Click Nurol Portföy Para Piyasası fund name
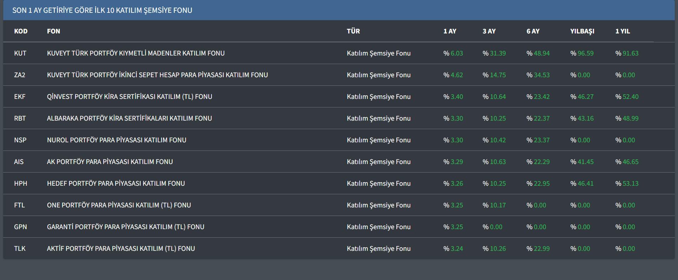This screenshot has width=678, height=280. pos(116,140)
